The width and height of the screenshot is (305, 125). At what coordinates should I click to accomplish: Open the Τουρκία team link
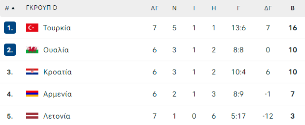57,28
